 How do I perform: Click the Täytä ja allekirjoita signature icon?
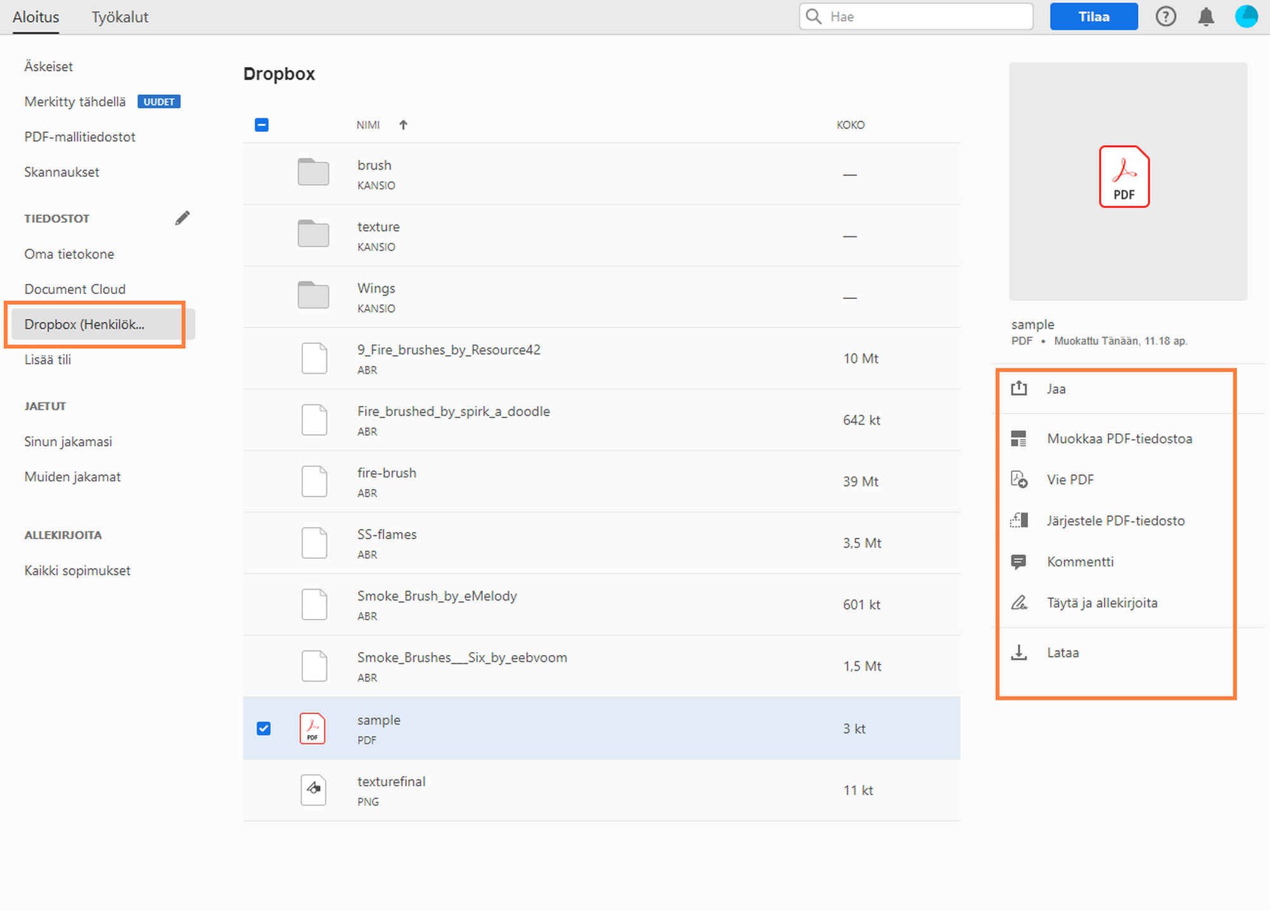(1019, 602)
